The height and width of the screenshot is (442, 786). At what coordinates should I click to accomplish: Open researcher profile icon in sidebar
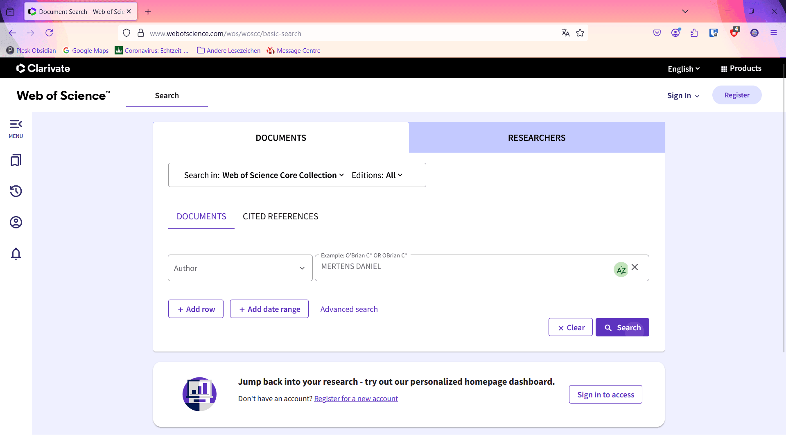click(x=16, y=222)
